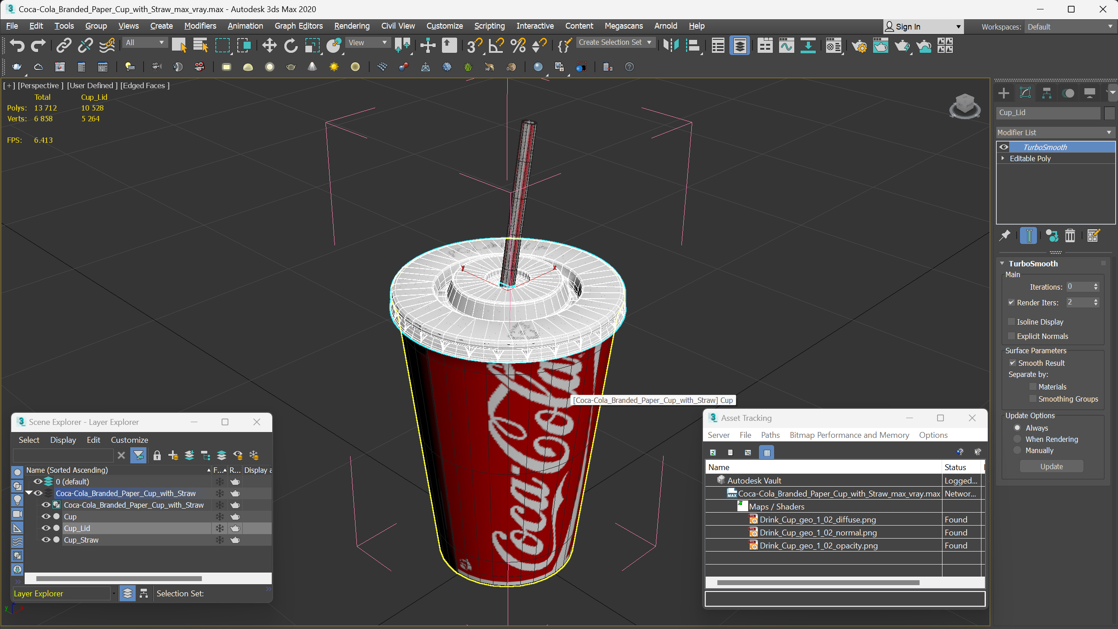This screenshot has width=1118, height=629.
Task: Open Customize menu in Scene Explorer
Action: [129, 440]
